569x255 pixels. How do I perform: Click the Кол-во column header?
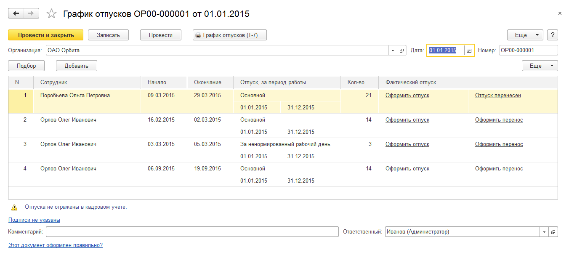pos(360,82)
